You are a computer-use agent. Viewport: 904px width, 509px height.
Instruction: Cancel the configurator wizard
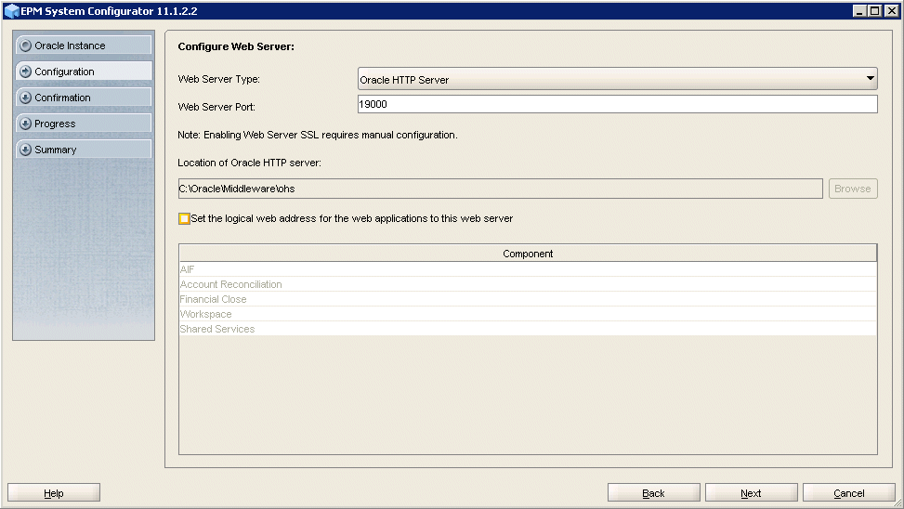(x=848, y=493)
